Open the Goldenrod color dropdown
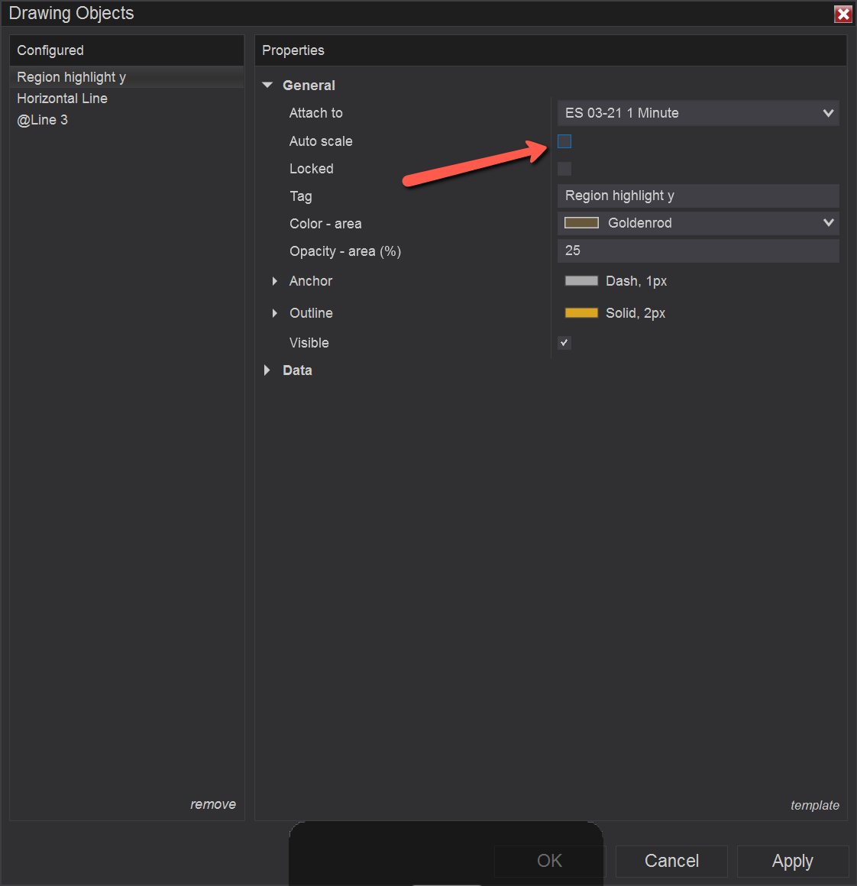Image resolution: width=857 pixels, height=886 pixels. [828, 223]
